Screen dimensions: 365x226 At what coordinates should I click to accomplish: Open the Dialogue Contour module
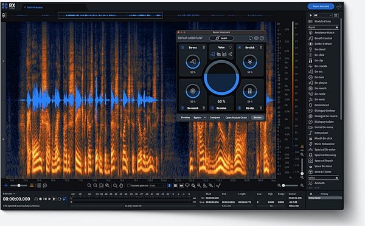pos(322,111)
